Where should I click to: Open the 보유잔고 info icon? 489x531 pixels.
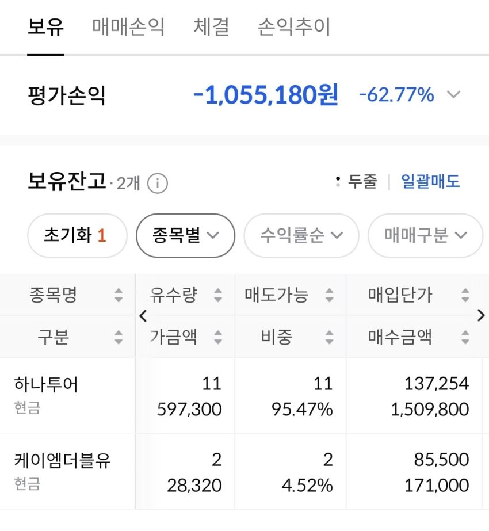coord(157,184)
